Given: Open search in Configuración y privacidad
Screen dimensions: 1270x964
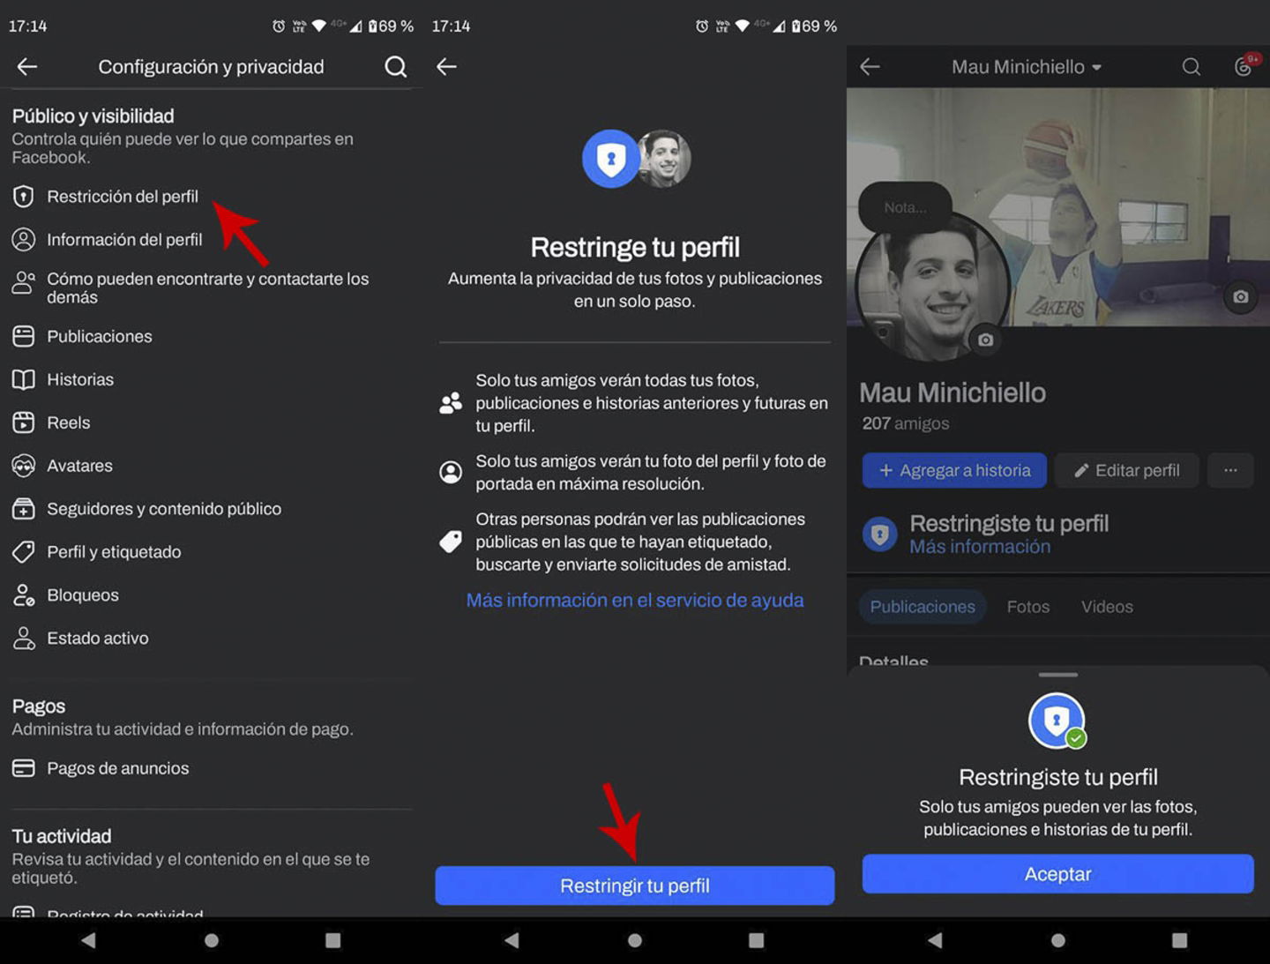Looking at the screenshot, I should click(396, 66).
